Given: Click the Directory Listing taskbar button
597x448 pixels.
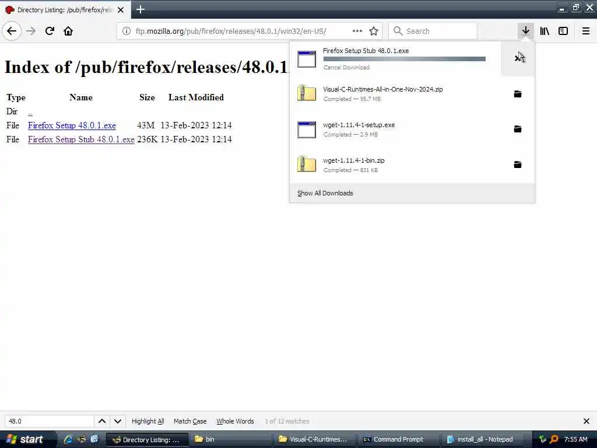Looking at the screenshot, I should (147, 439).
